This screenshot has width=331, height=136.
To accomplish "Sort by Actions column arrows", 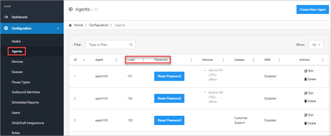I will click(322, 60).
